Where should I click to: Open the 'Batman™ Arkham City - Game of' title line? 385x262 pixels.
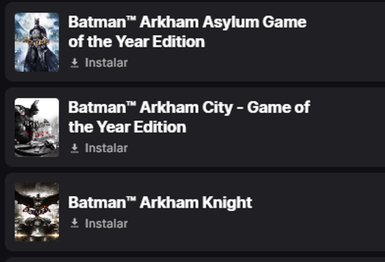189,108
